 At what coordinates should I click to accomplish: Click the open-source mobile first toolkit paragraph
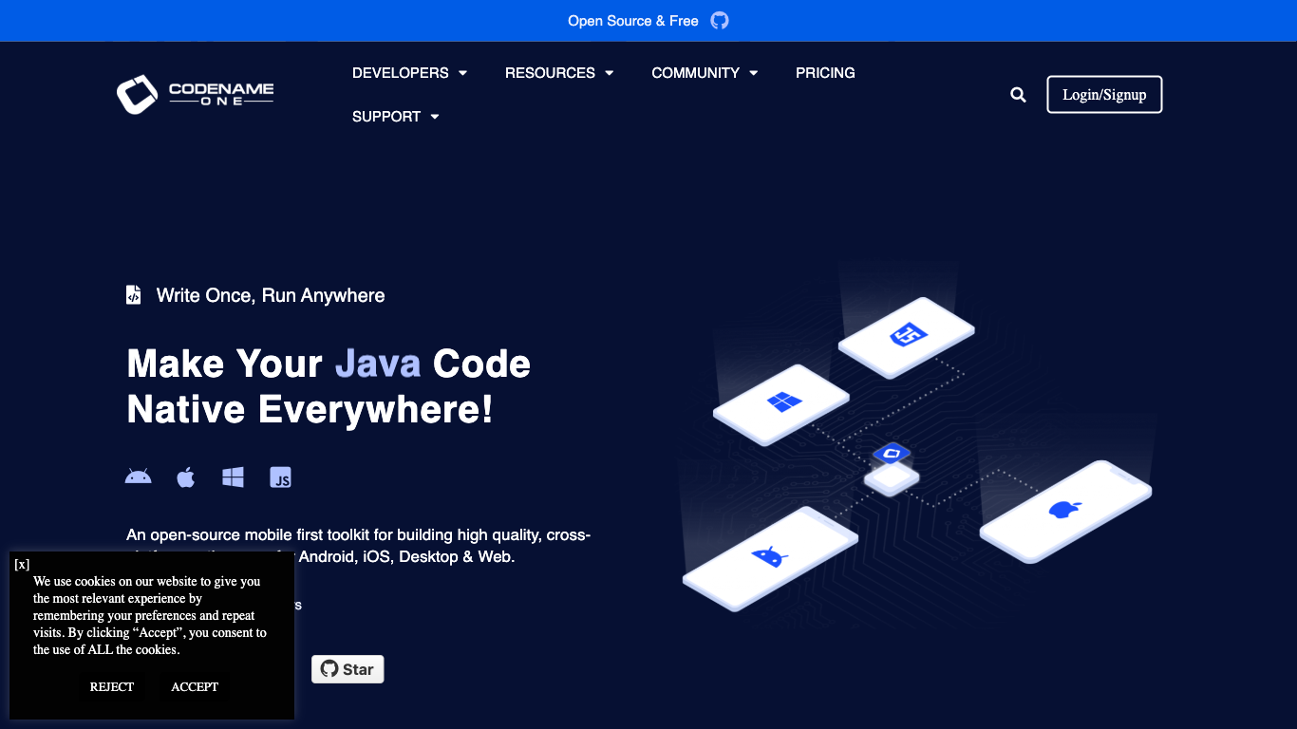359,546
